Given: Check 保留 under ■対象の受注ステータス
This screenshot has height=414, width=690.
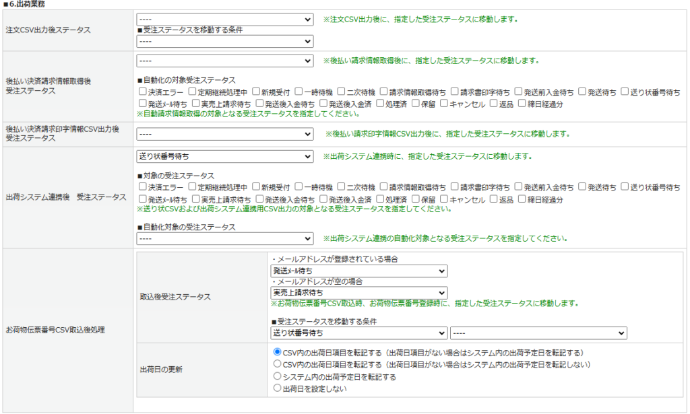Looking at the screenshot, I should click(x=416, y=199).
